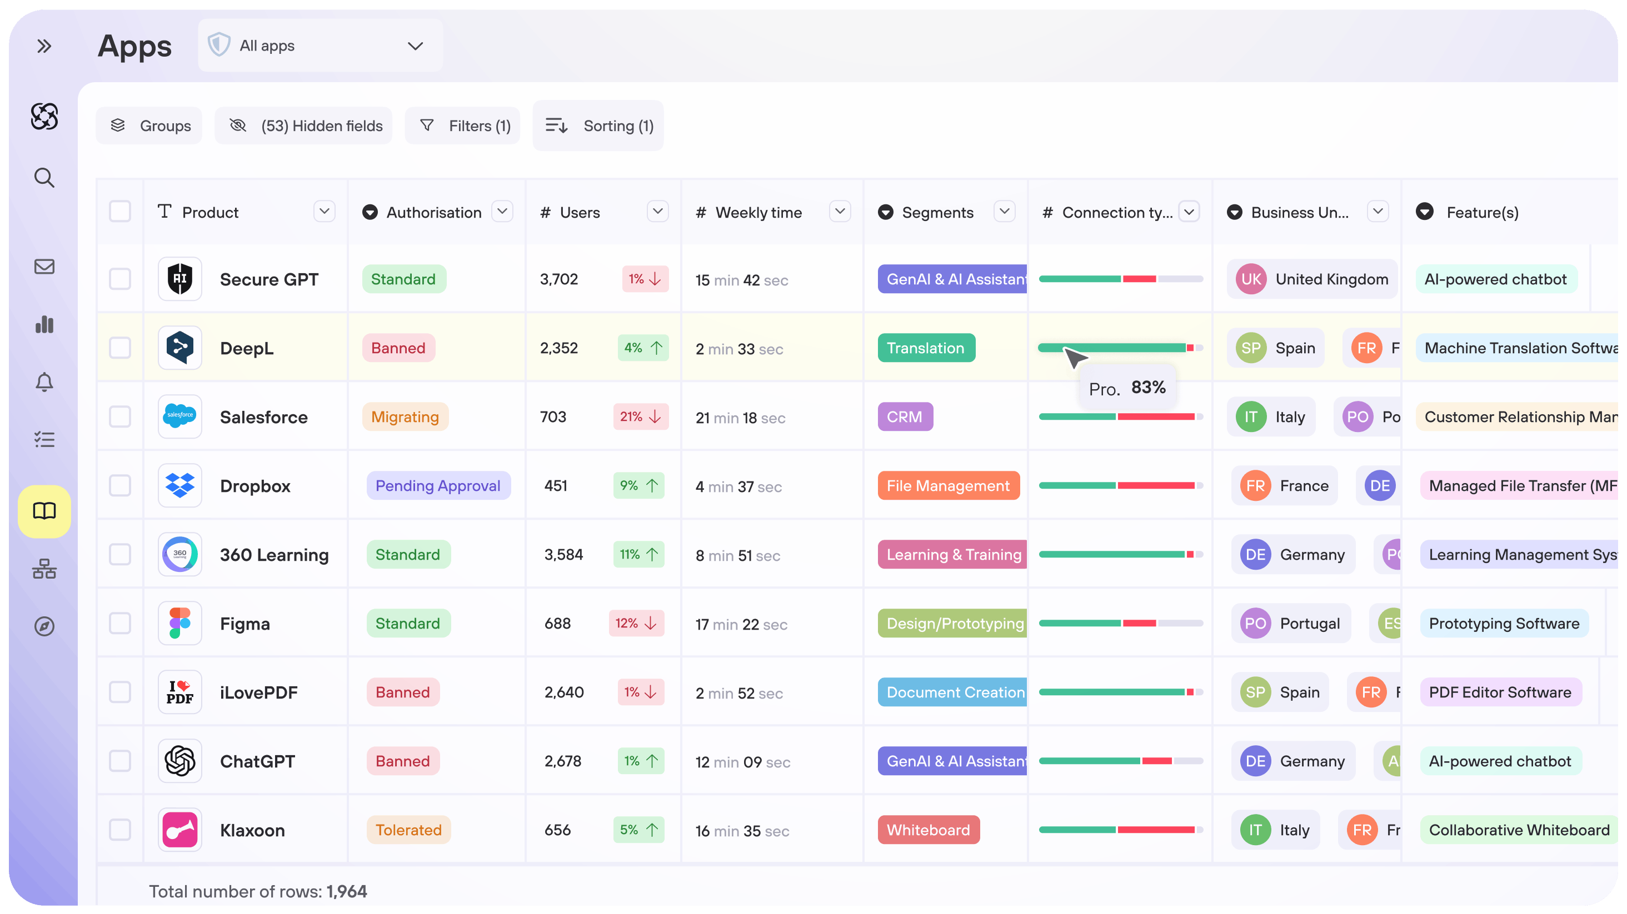Open the mail envelope icon in sidebar
This screenshot has width=1627, height=914.
coord(43,267)
